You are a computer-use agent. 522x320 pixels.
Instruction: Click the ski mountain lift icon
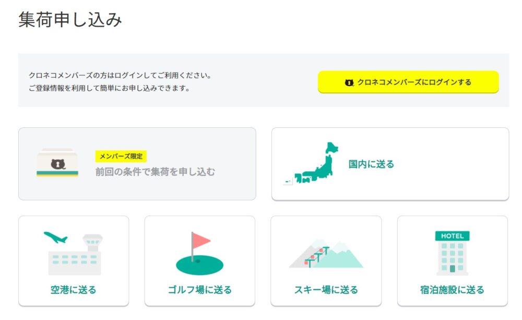(x=326, y=254)
